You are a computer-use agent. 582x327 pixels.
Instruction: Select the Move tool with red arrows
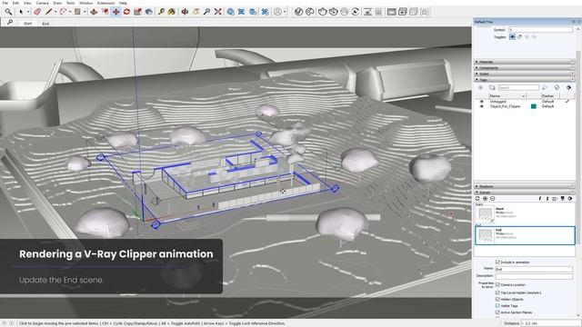pos(115,12)
